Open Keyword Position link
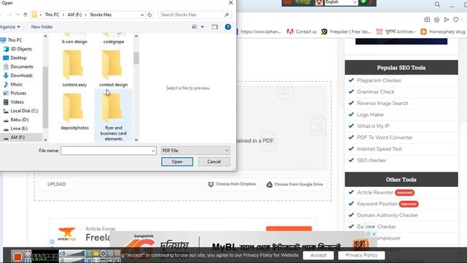The width and height of the screenshot is (467, 263). (377, 204)
